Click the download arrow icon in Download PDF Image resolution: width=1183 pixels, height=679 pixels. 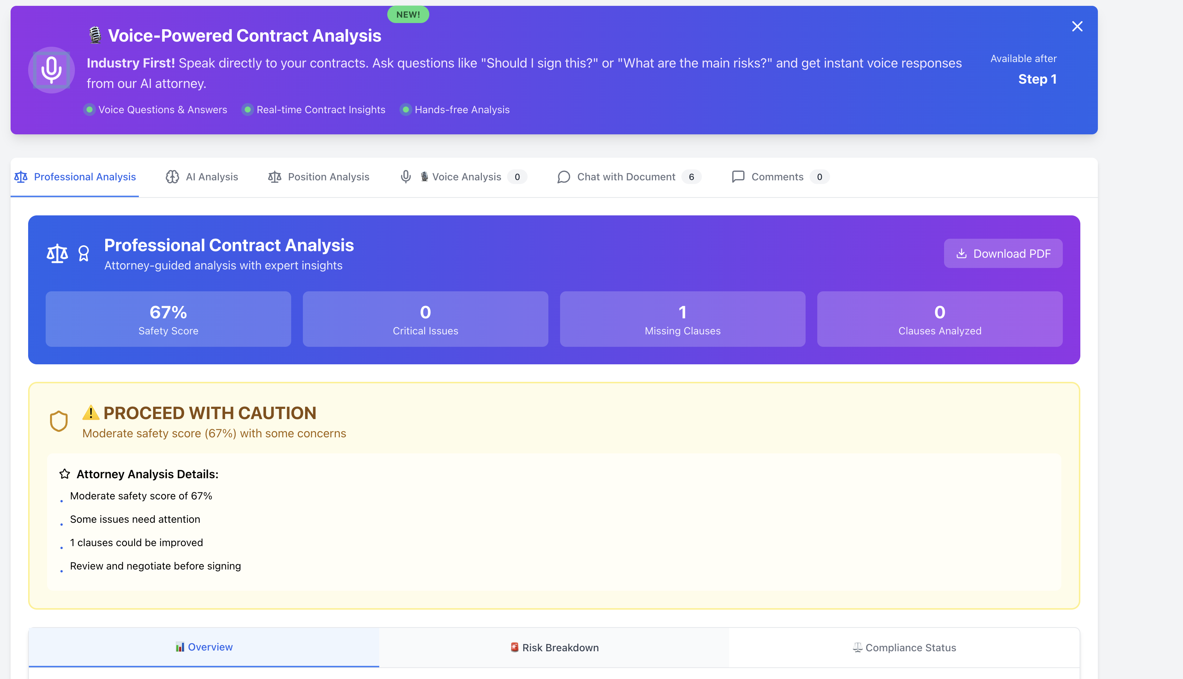pos(961,253)
